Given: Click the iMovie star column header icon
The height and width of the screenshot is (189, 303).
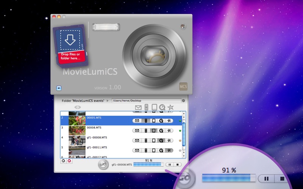Looking at the screenshot, I should pos(170,107).
